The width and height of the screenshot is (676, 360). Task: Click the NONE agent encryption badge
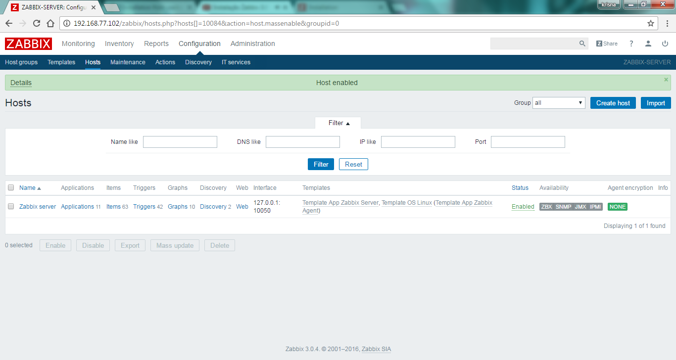[618, 207]
